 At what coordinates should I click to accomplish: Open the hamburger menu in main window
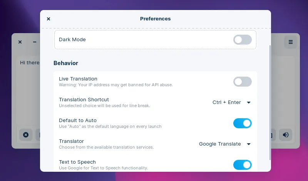click(x=291, y=42)
